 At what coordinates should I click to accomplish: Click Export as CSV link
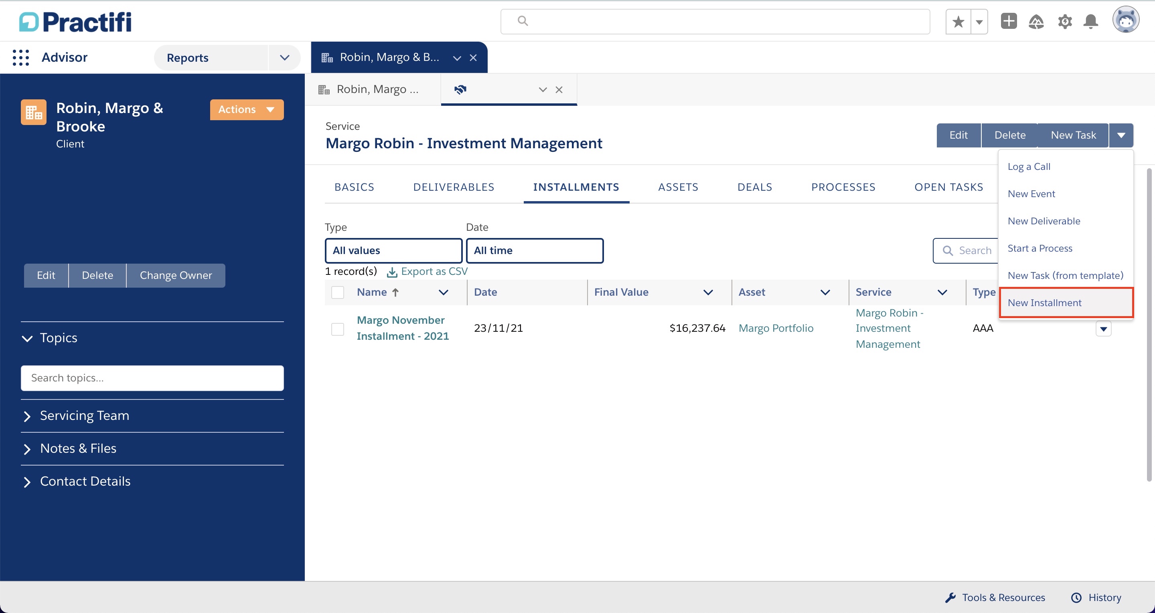427,272
